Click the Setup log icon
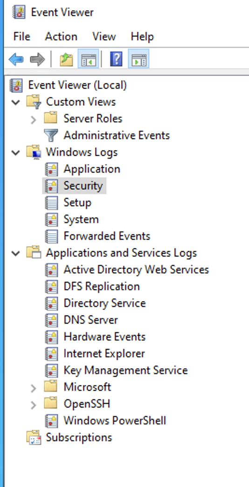Screen dimensions: 249x487 [x=51, y=202]
